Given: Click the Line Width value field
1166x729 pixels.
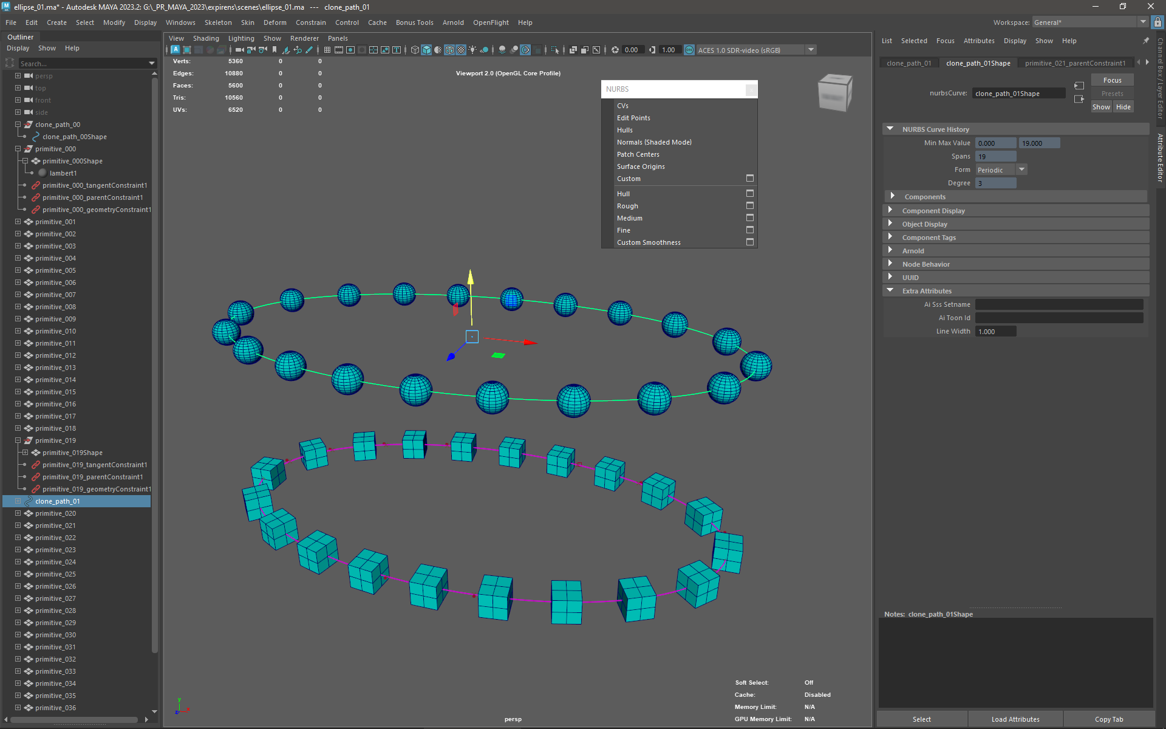Looking at the screenshot, I should [x=995, y=332].
